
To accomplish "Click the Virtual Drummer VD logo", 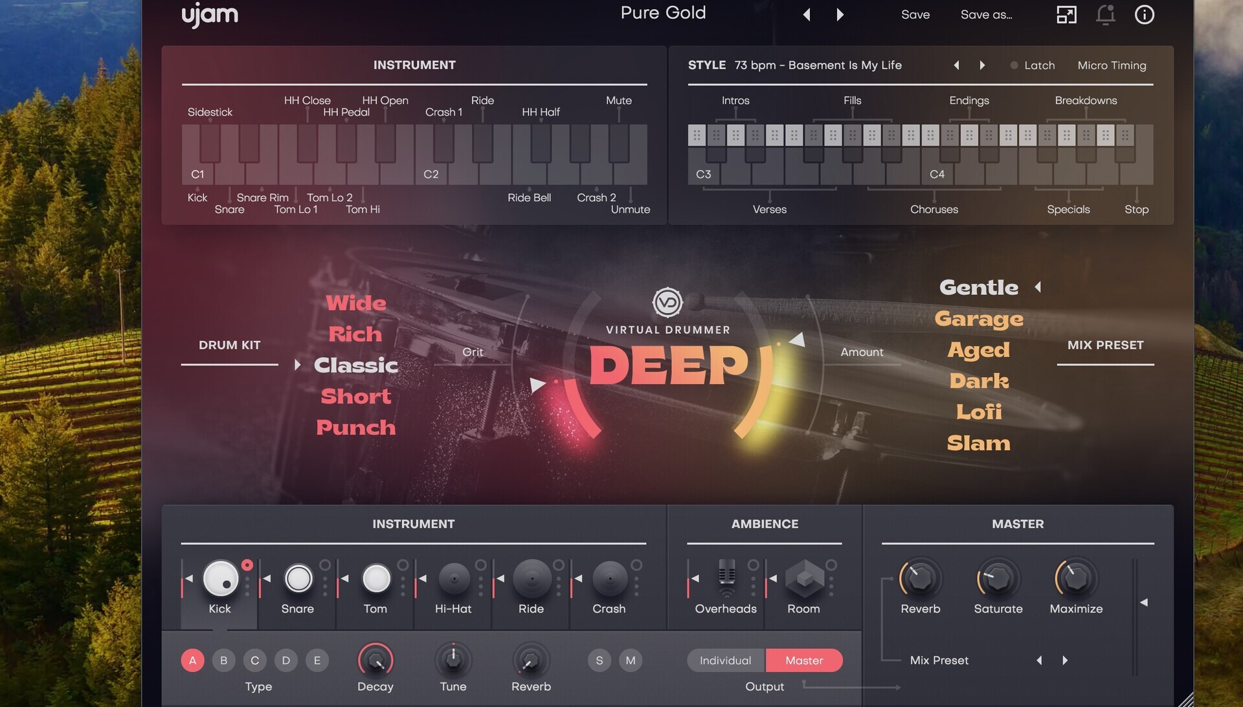I will point(667,302).
